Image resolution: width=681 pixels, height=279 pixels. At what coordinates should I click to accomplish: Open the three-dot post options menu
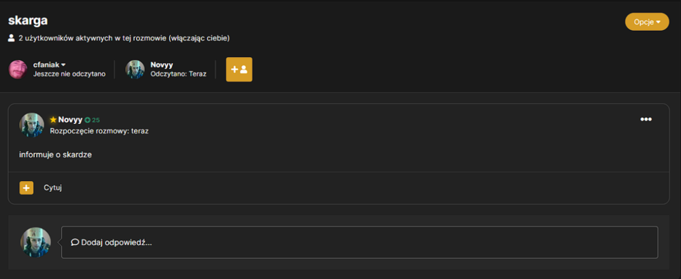646,119
